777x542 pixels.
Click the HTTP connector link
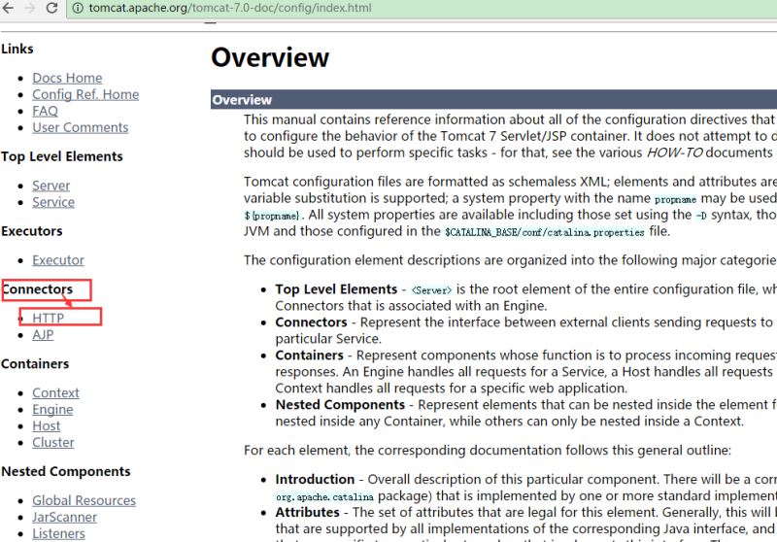(x=48, y=318)
